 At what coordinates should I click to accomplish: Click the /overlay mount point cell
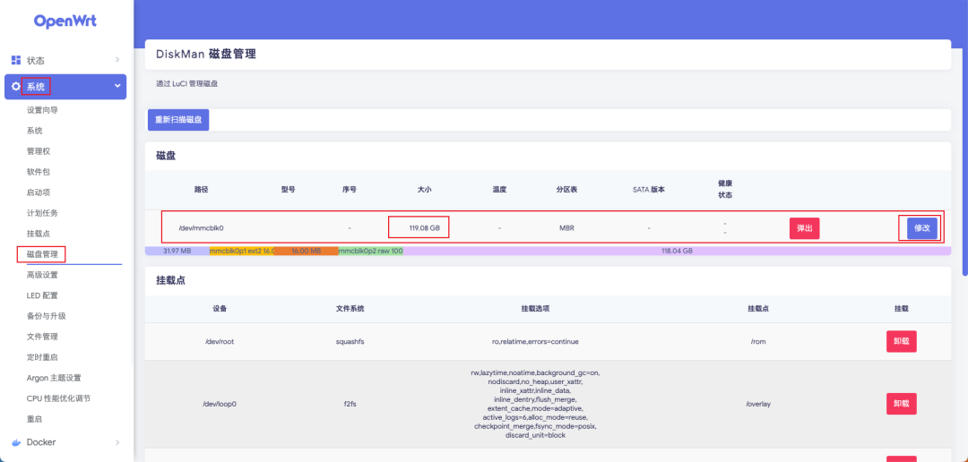pos(757,404)
